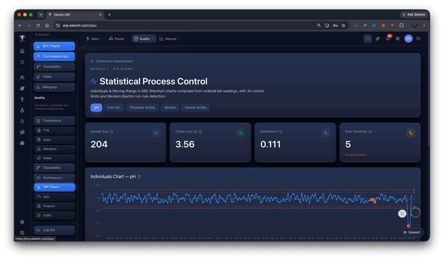Open the lab flask icon in the left rail
The height and width of the screenshot is (260, 444).
[x=22, y=110]
